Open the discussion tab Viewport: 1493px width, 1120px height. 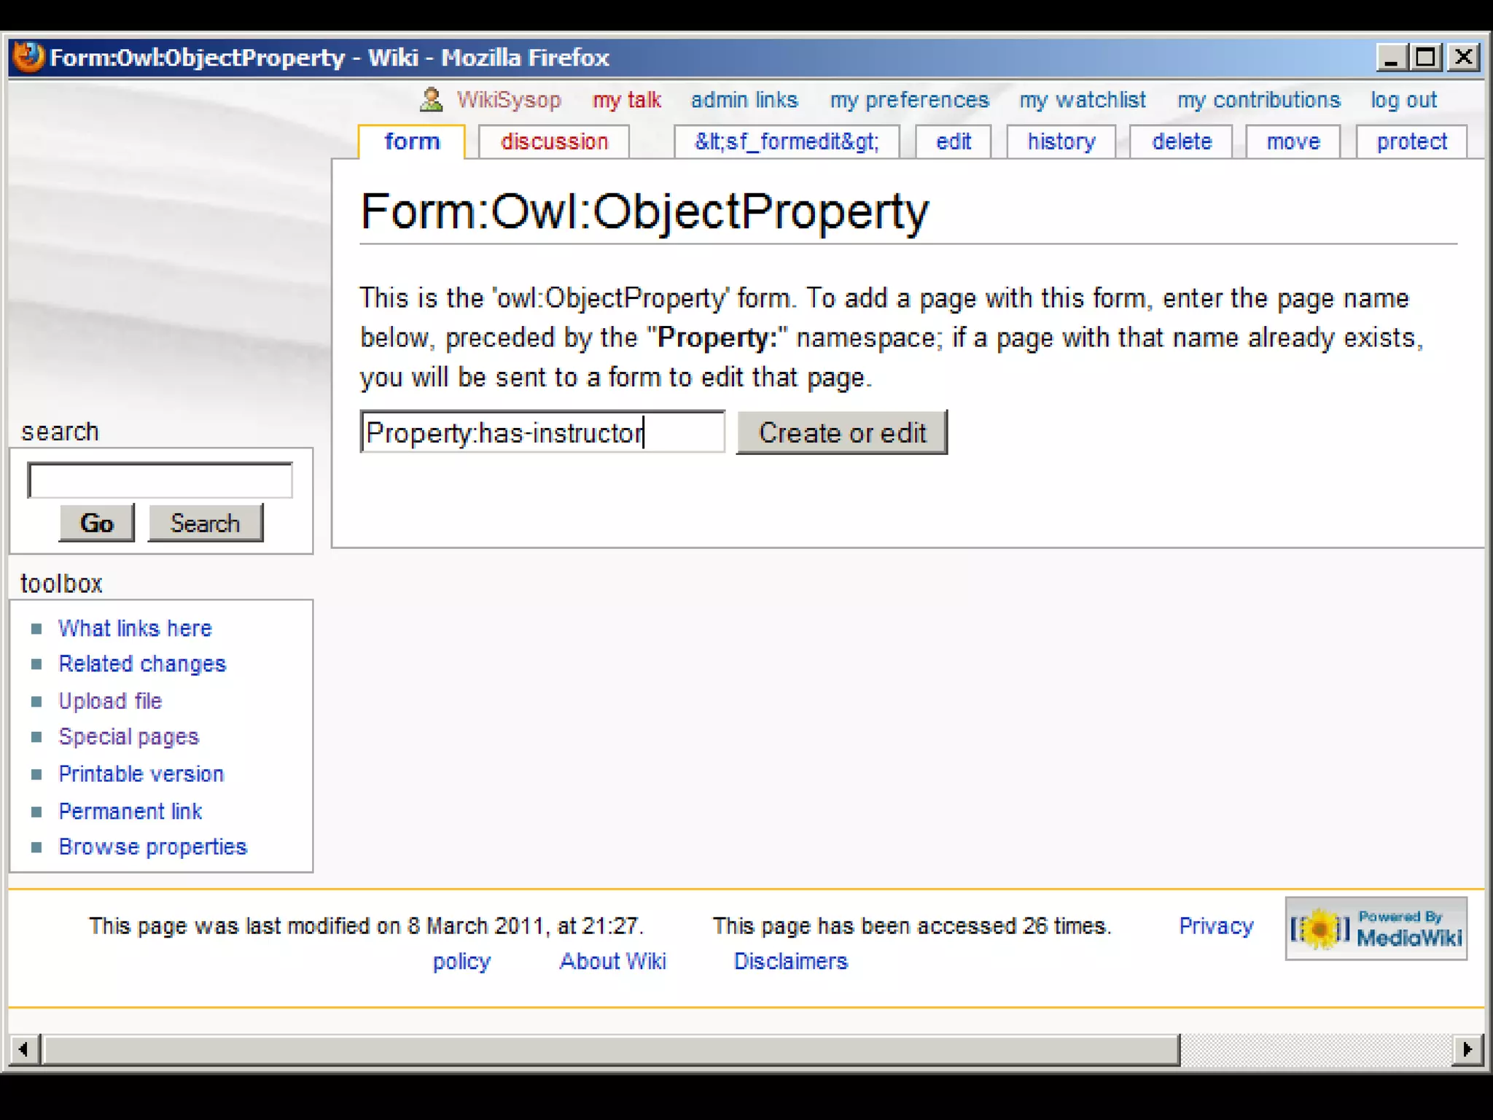tap(554, 141)
